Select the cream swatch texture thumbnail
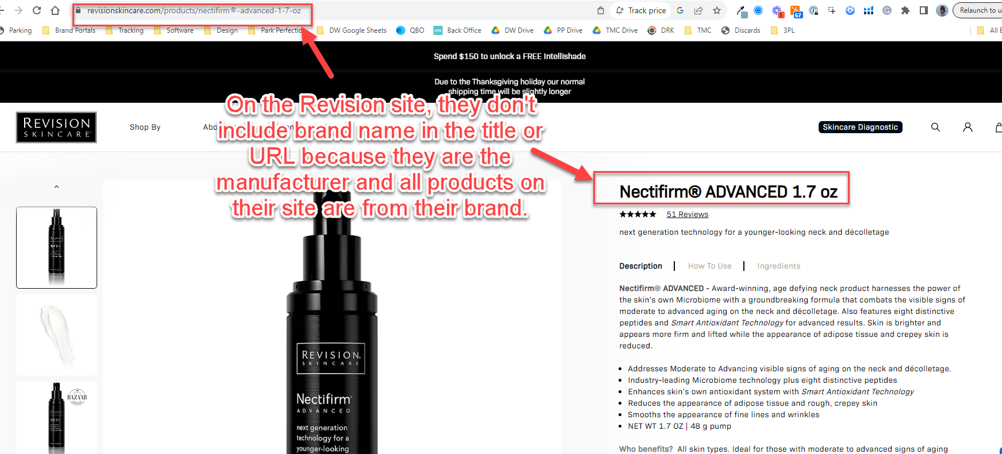Screen dimensions: 1002x454 pos(56,335)
